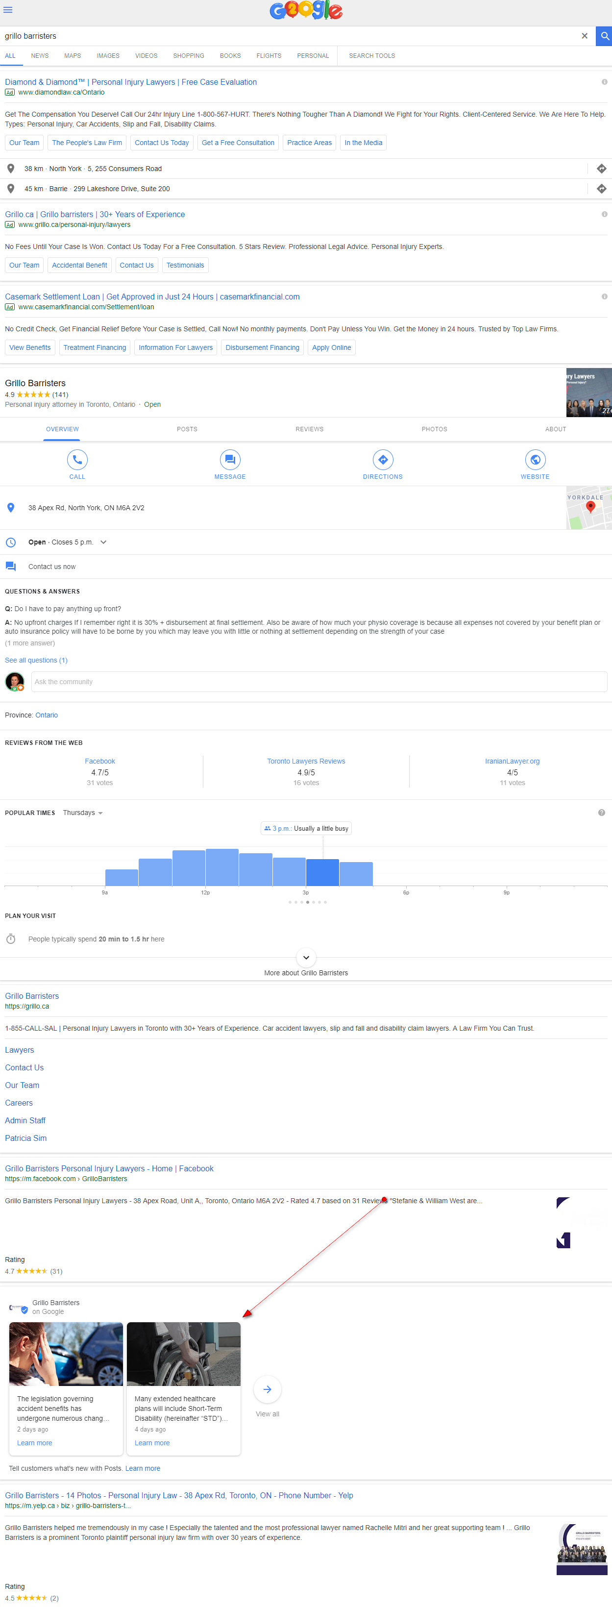Open See all questions (1) link

36,660
